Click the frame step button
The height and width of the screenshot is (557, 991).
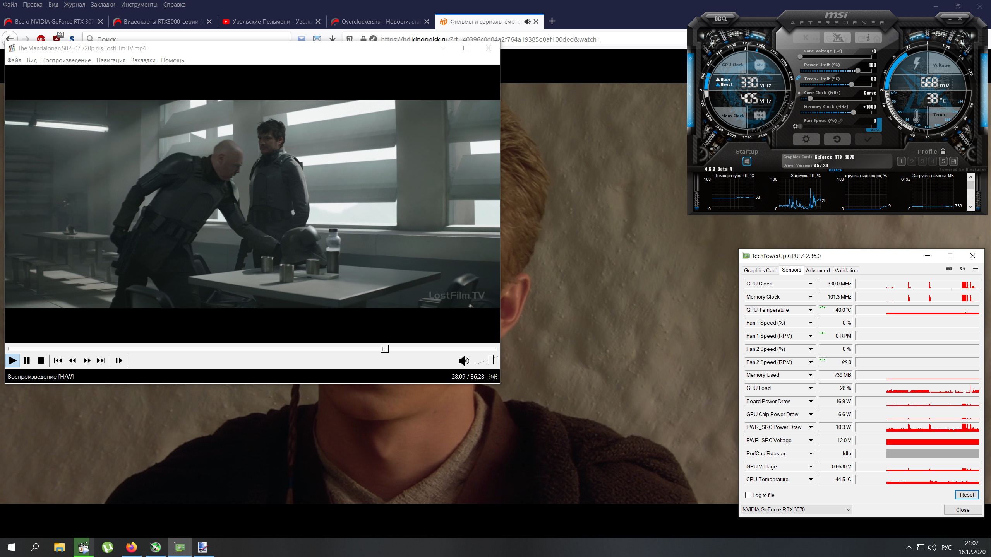pyautogui.click(x=119, y=361)
